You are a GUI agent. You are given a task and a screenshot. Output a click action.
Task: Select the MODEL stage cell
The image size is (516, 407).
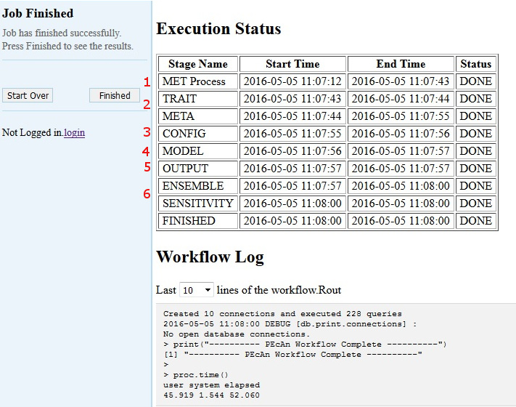[x=197, y=151]
